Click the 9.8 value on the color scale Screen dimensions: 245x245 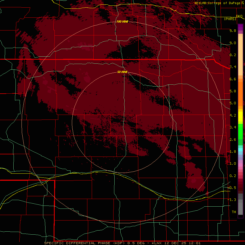tap(233, 30)
